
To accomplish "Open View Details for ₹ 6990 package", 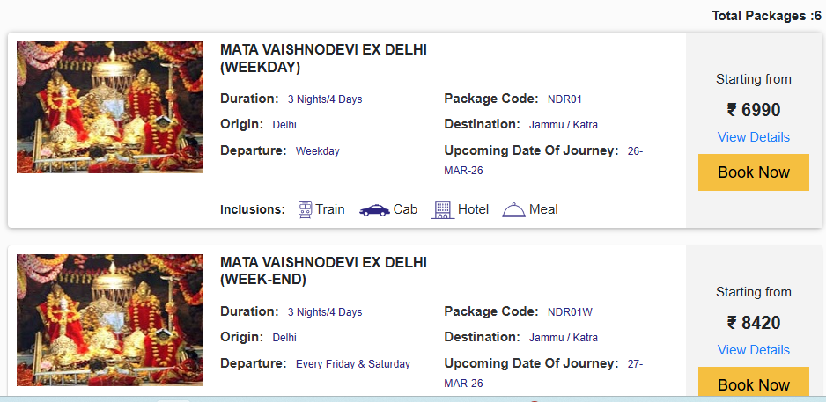I will coord(753,137).
